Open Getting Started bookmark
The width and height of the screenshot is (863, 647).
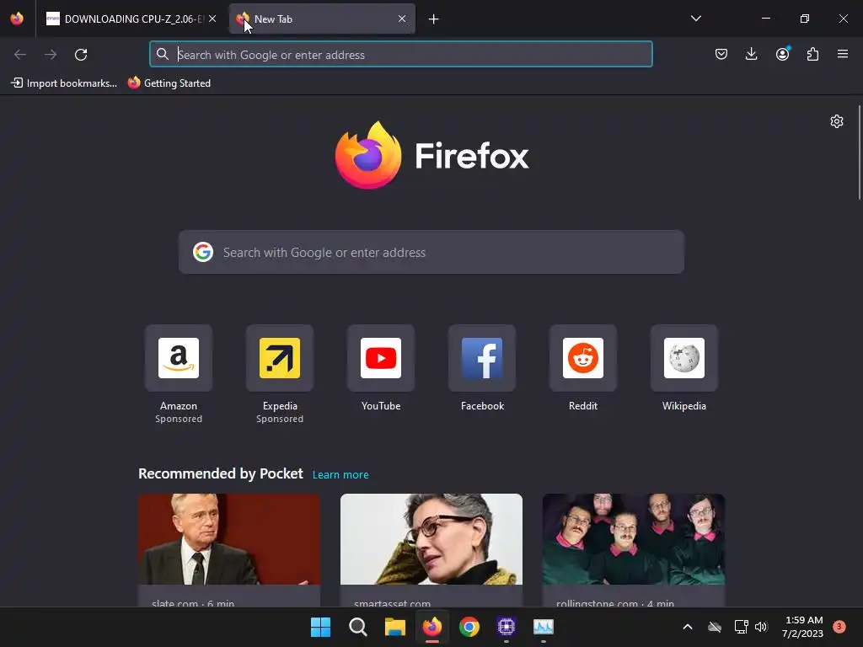[x=169, y=83]
